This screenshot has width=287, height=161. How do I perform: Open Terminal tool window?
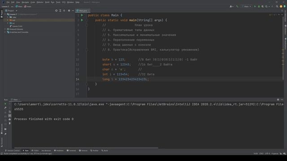pos(71,151)
